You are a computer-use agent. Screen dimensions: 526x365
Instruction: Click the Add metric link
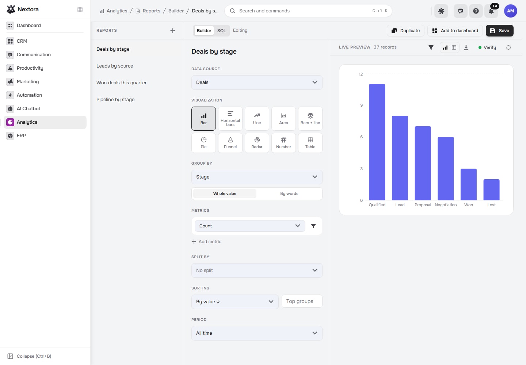click(206, 242)
